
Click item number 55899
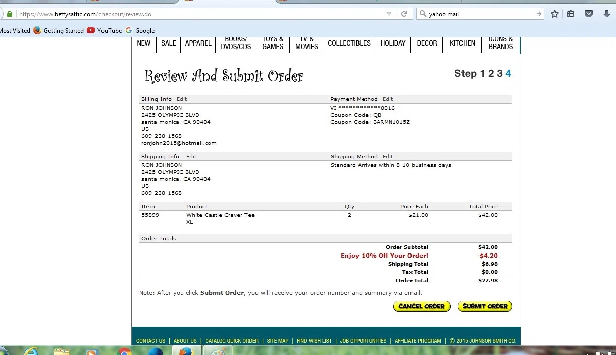150,215
